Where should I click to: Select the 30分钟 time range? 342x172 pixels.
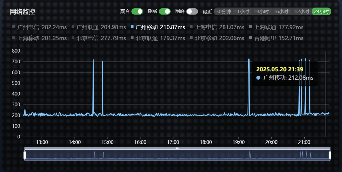(223, 12)
